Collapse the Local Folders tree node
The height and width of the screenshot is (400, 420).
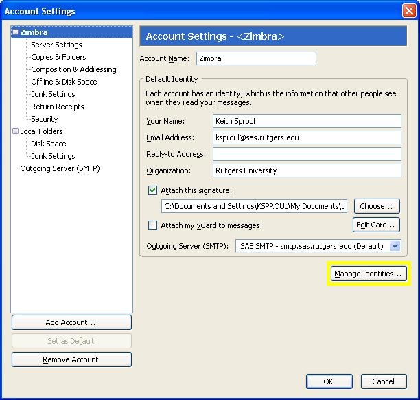(x=16, y=131)
